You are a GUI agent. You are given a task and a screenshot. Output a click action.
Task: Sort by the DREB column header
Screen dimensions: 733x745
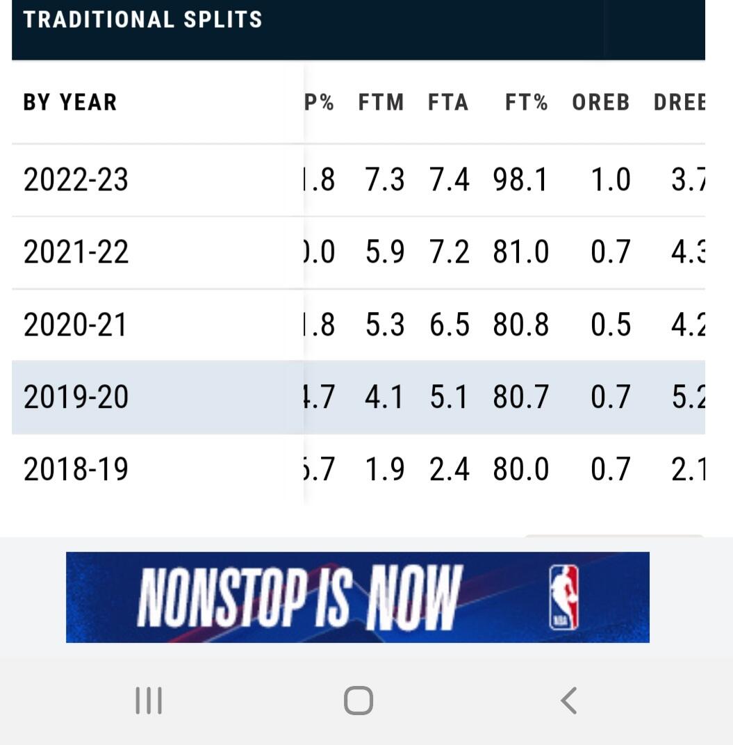pyautogui.click(x=680, y=102)
